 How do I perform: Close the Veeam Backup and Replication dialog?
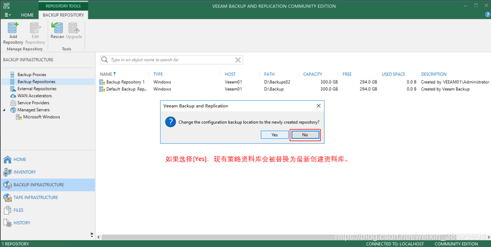click(318, 106)
